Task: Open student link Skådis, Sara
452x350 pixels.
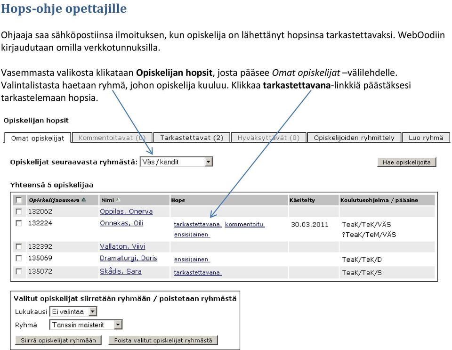Action: [x=121, y=272]
